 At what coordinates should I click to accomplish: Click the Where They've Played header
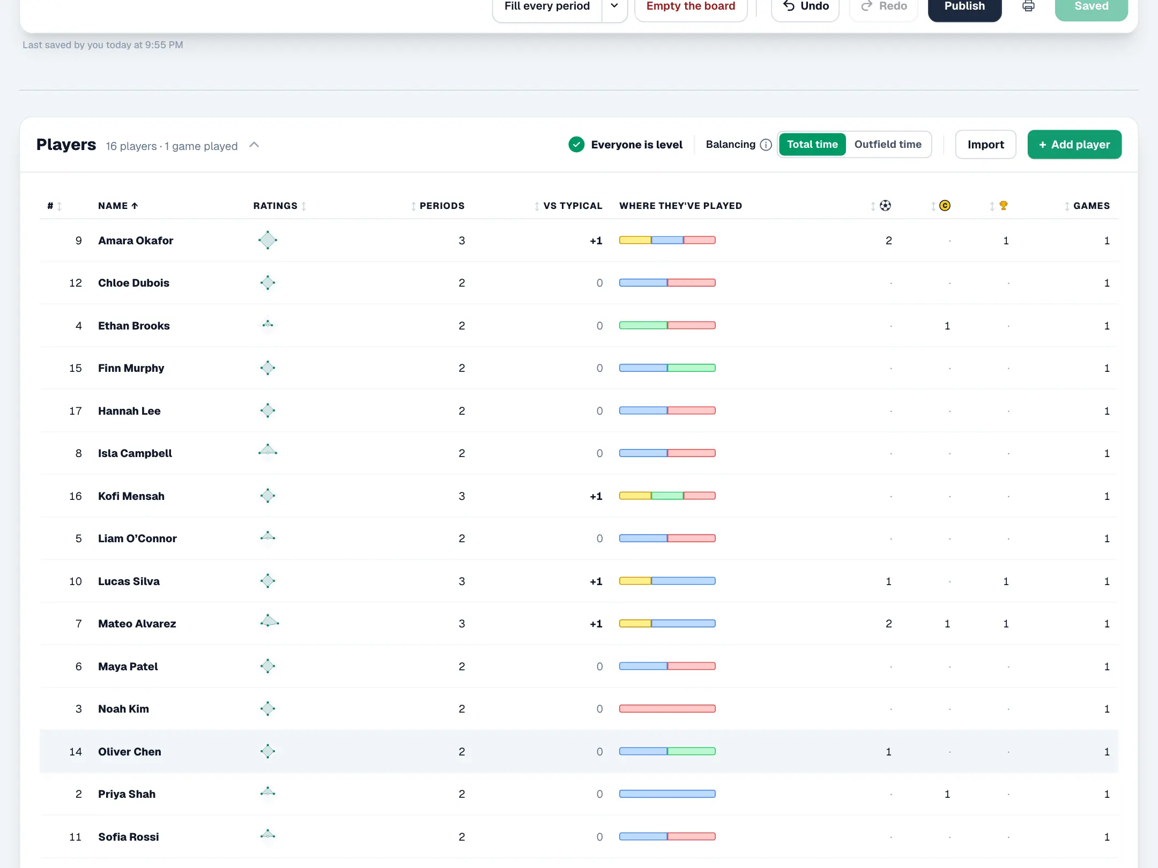click(680, 206)
